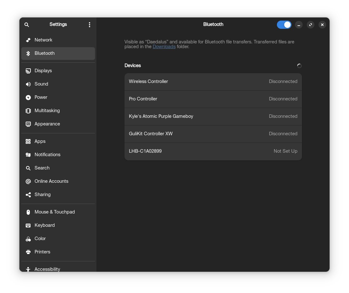
Task: Open the three-dot Settings menu
Action: point(90,25)
